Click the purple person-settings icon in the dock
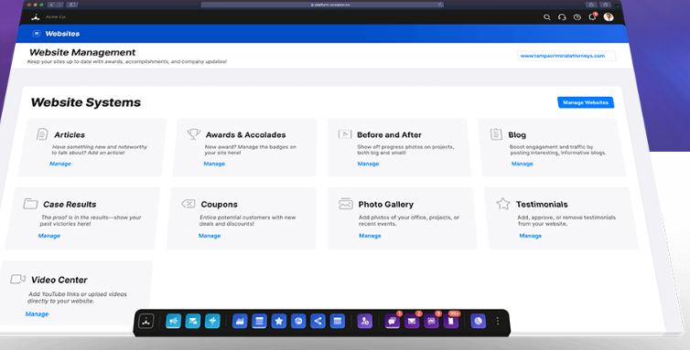This screenshot has height=350, width=690. pos(365,322)
